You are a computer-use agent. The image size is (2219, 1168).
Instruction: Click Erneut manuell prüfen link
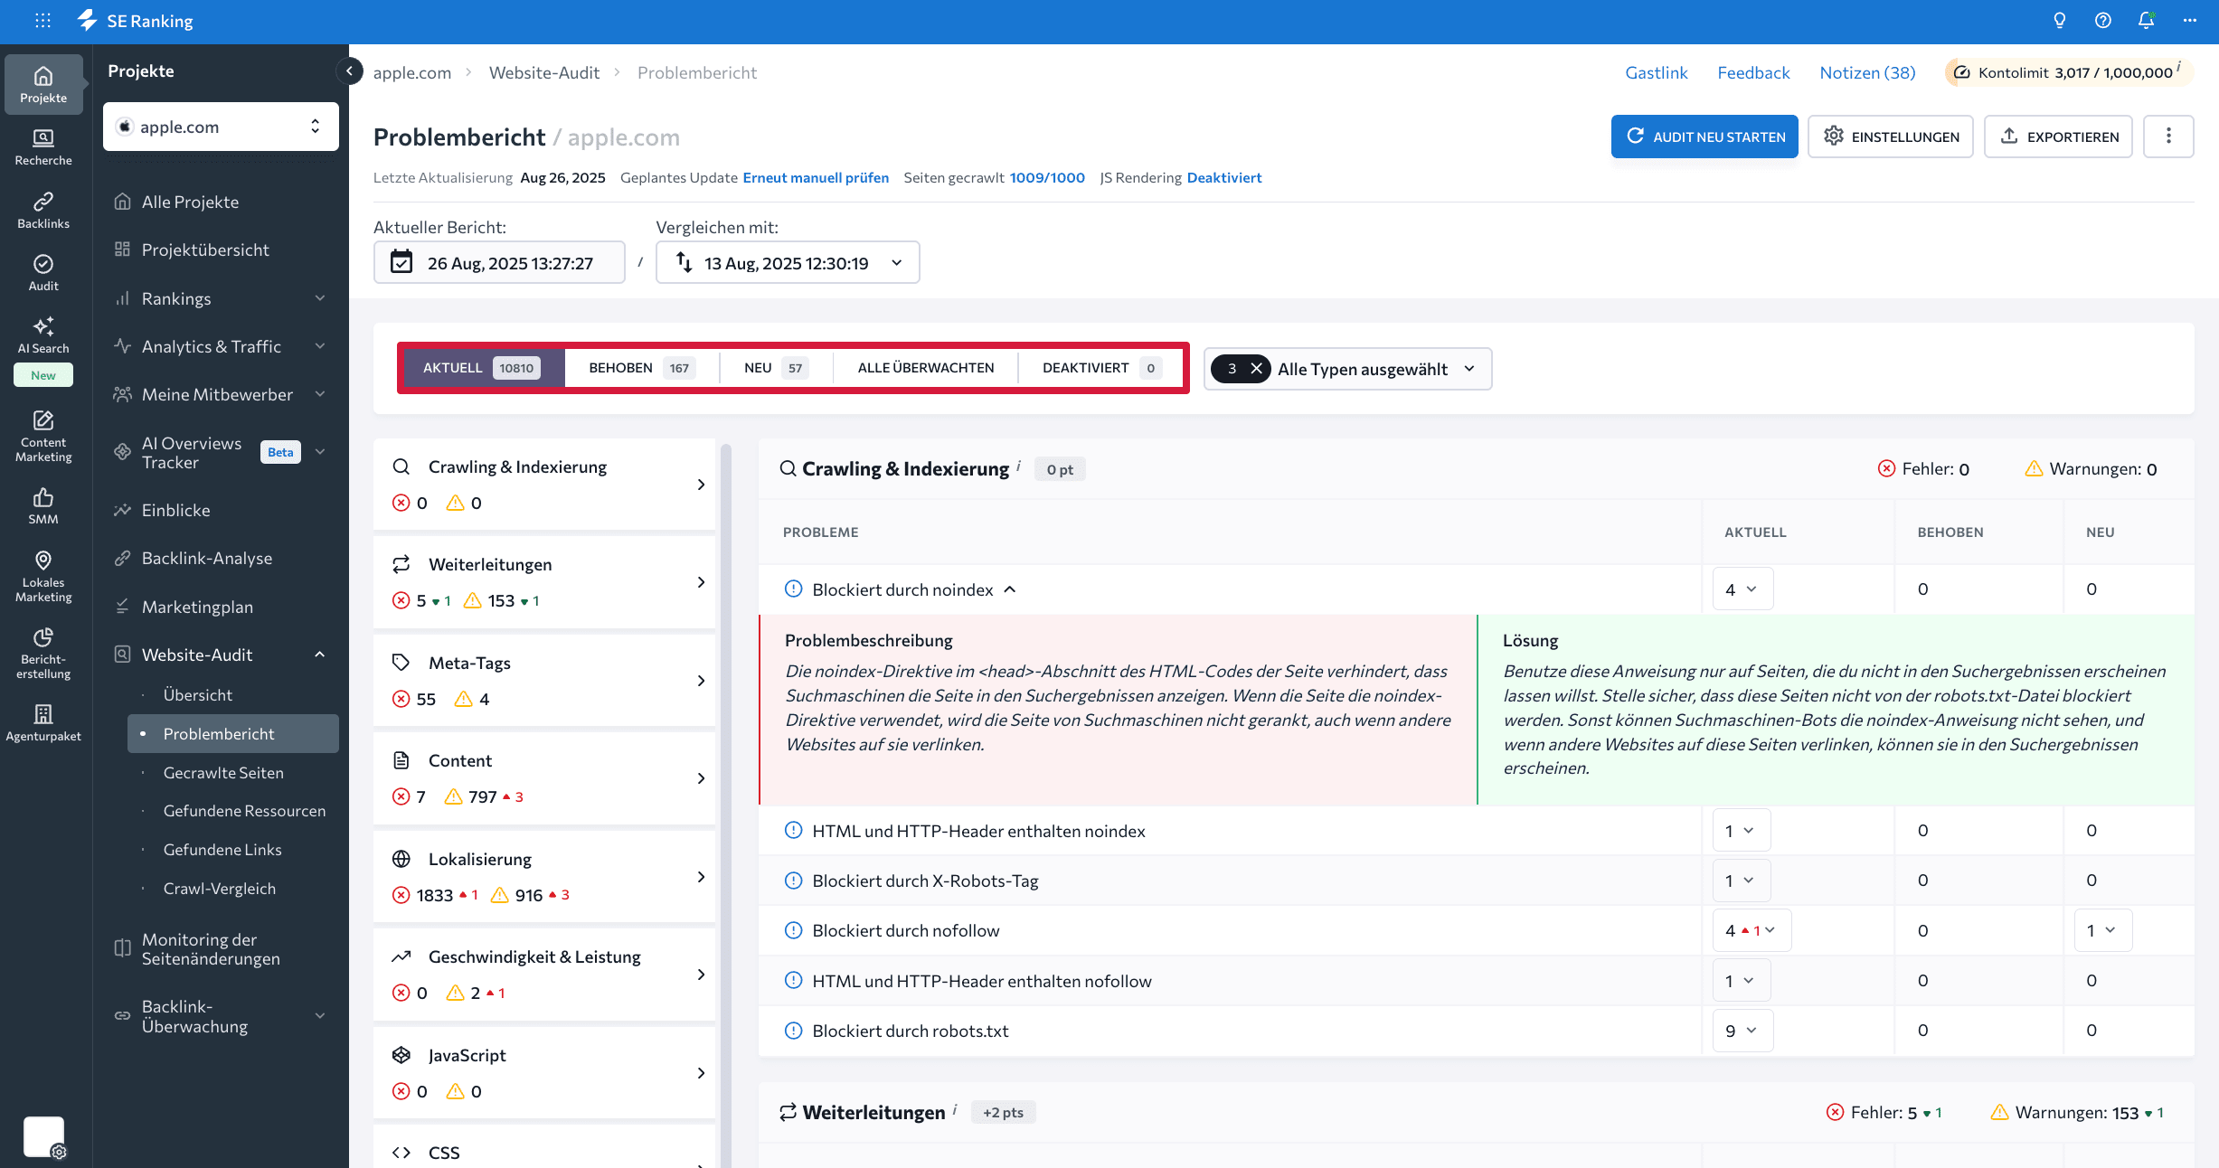pyautogui.click(x=816, y=177)
